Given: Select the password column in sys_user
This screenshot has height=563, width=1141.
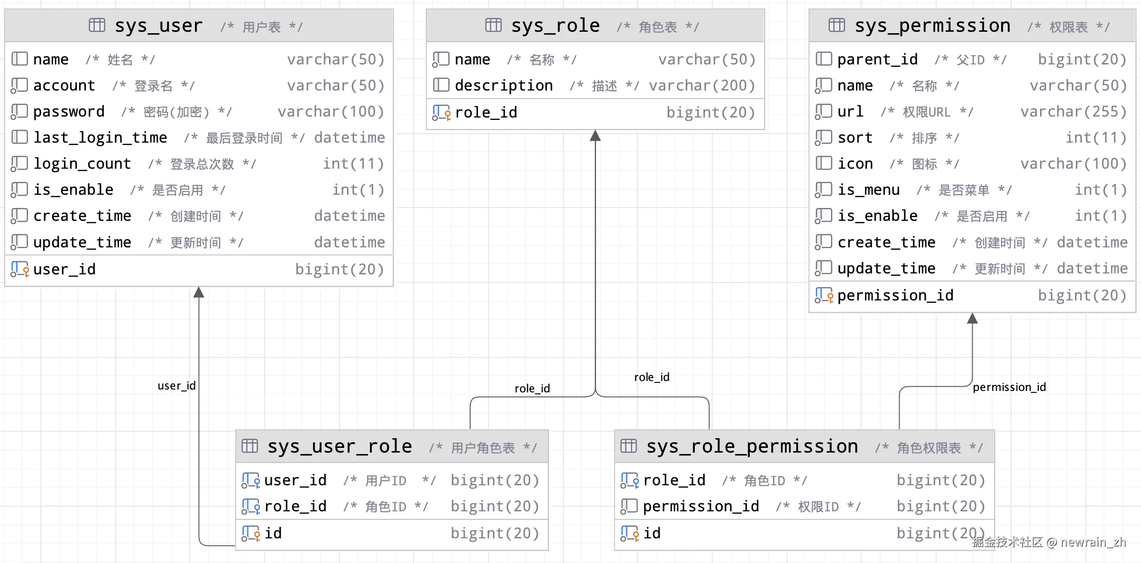Looking at the screenshot, I should (69, 111).
